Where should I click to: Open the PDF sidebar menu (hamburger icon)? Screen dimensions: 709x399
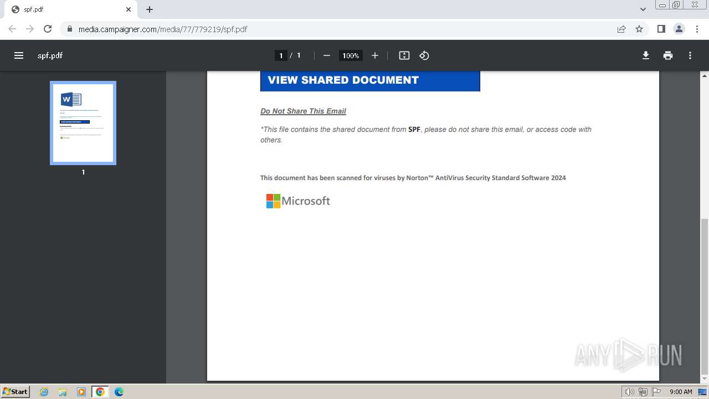tap(19, 55)
